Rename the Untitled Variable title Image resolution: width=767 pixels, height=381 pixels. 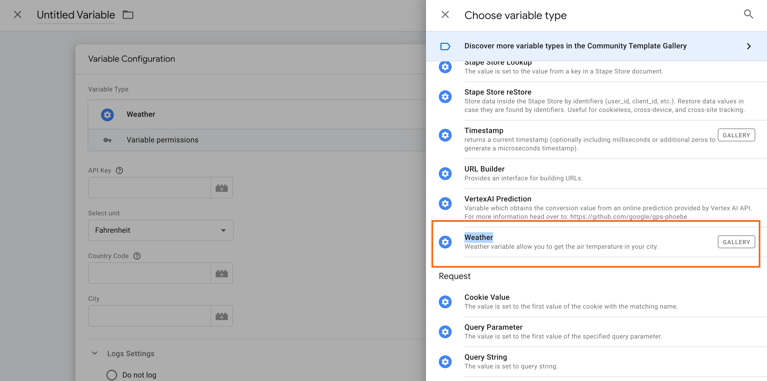coord(76,15)
